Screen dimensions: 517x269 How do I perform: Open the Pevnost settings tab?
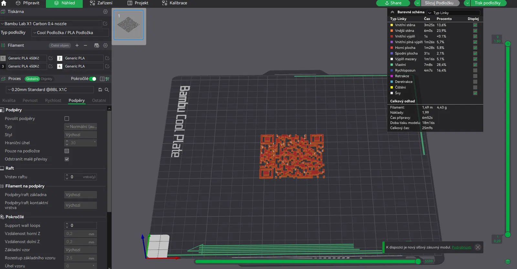tap(30, 100)
